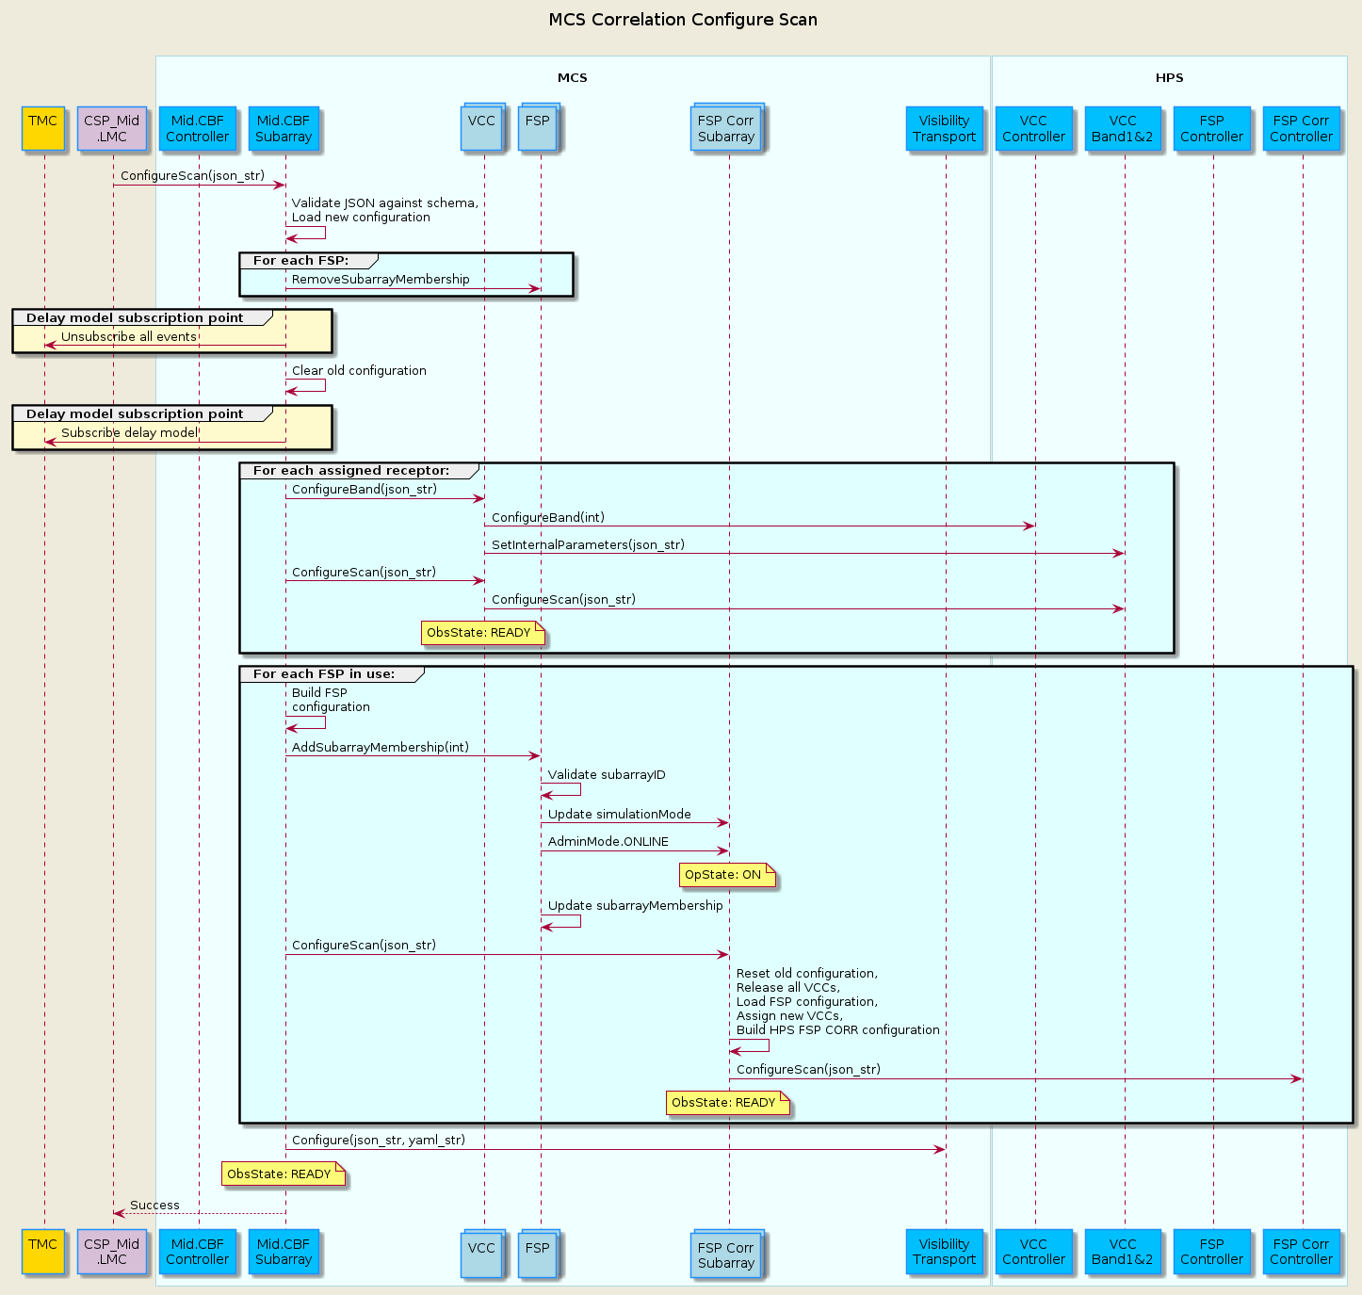Select the bottom Visibility Transport box
The width and height of the screenshot is (1362, 1295).
945,1252
